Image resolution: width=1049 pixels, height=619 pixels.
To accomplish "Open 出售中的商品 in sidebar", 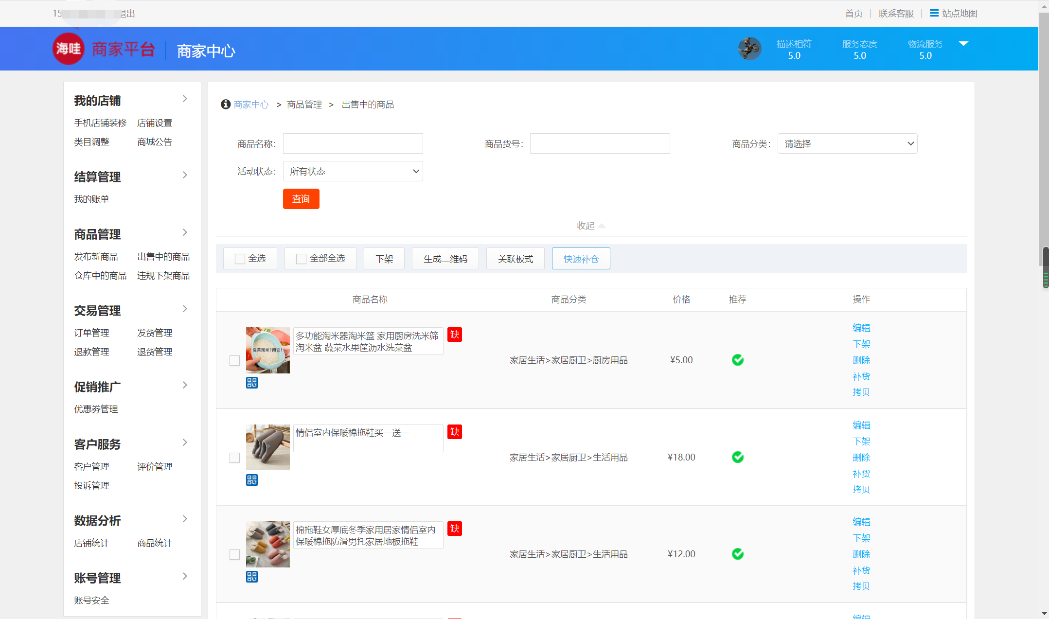I will pos(163,257).
